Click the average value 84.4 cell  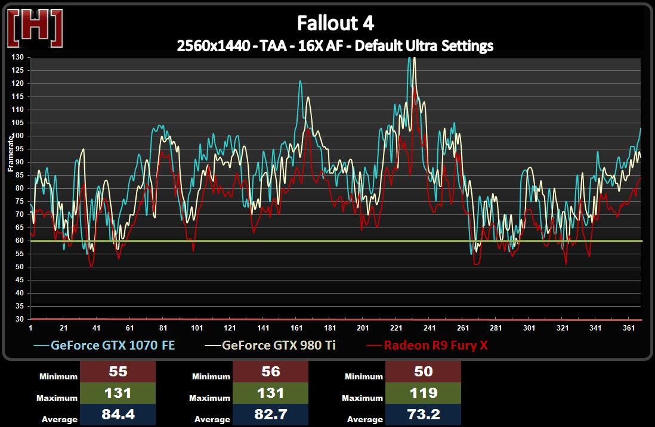click(x=118, y=414)
